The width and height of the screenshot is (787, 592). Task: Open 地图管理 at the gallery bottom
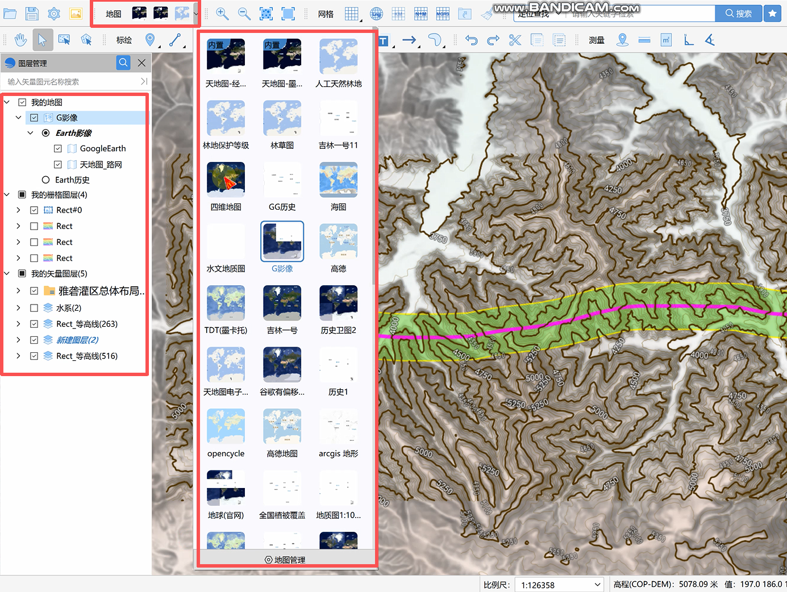(285, 560)
